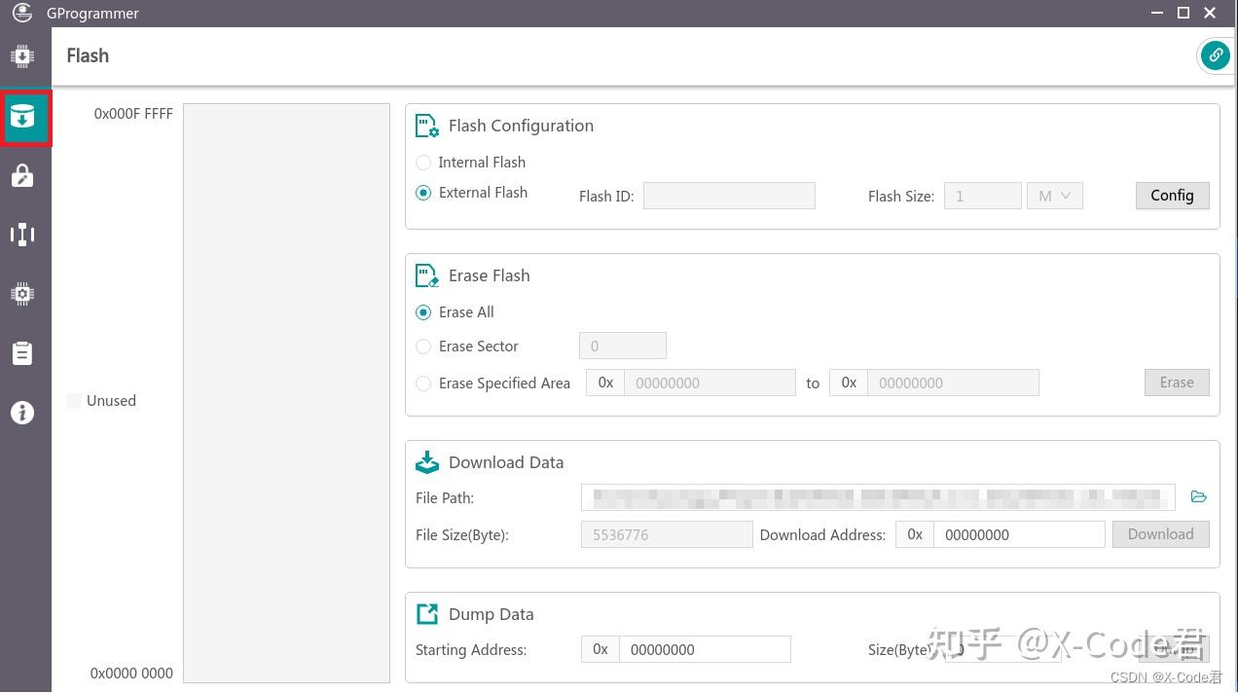This screenshot has height=693, width=1238.
Task: Open the Firmware page in sidebar
Action: 22,56
